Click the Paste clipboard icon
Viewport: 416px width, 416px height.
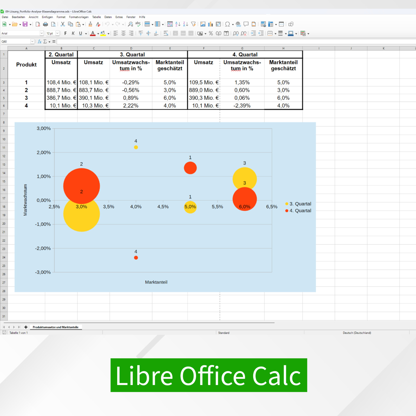coord(78,24)
